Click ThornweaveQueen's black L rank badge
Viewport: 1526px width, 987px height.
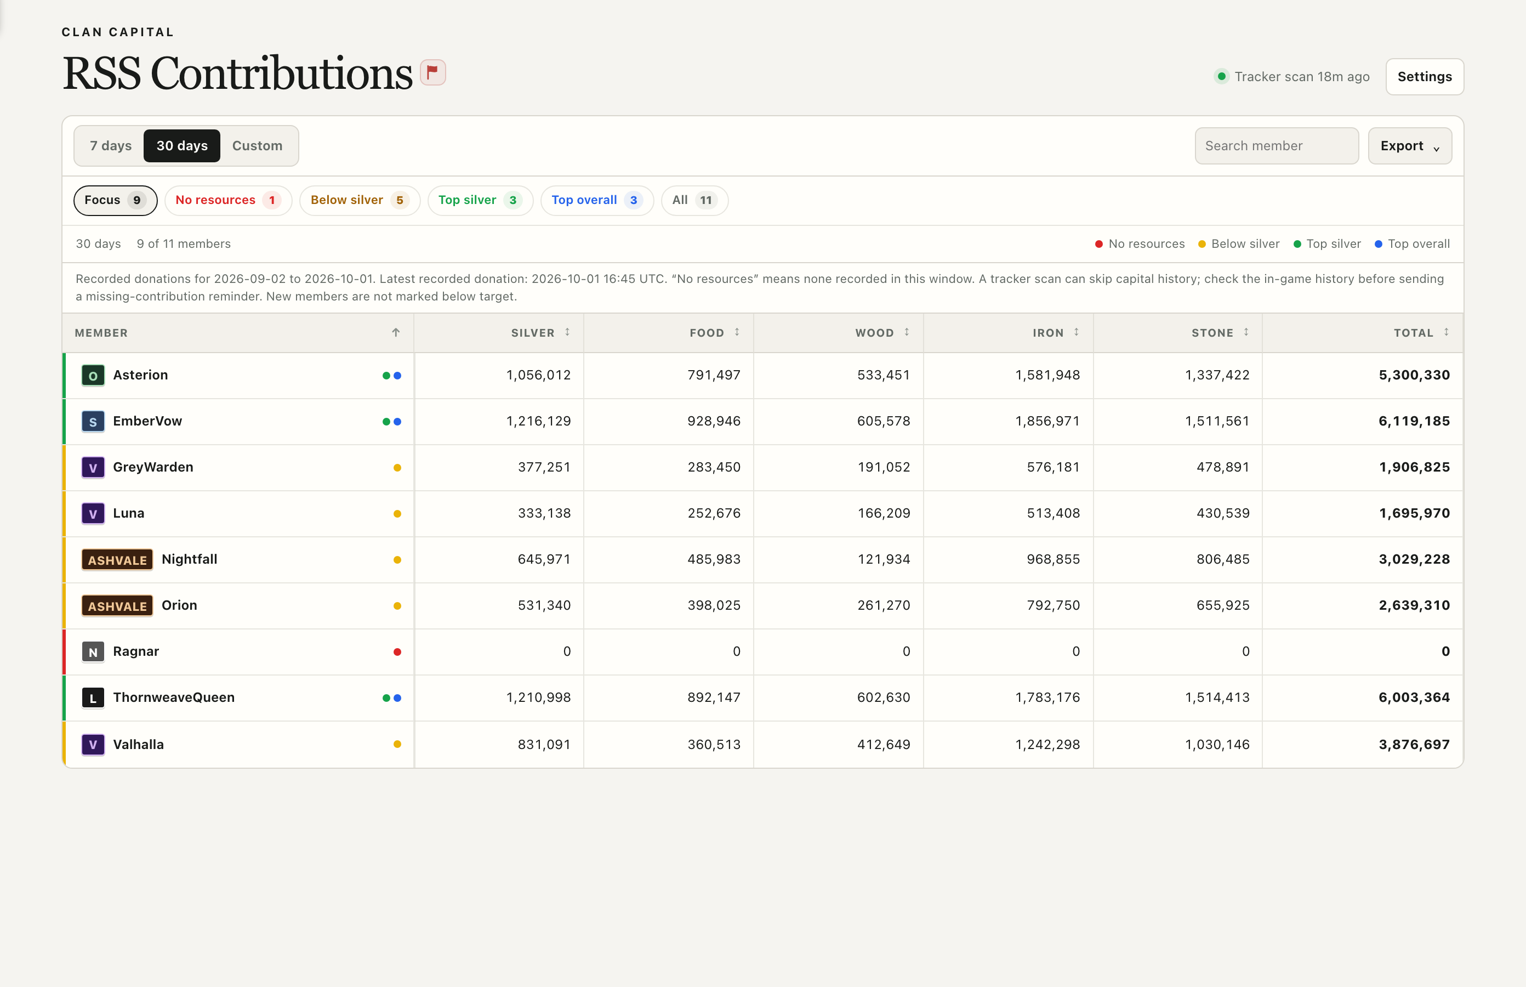click(x=93, y=698)
